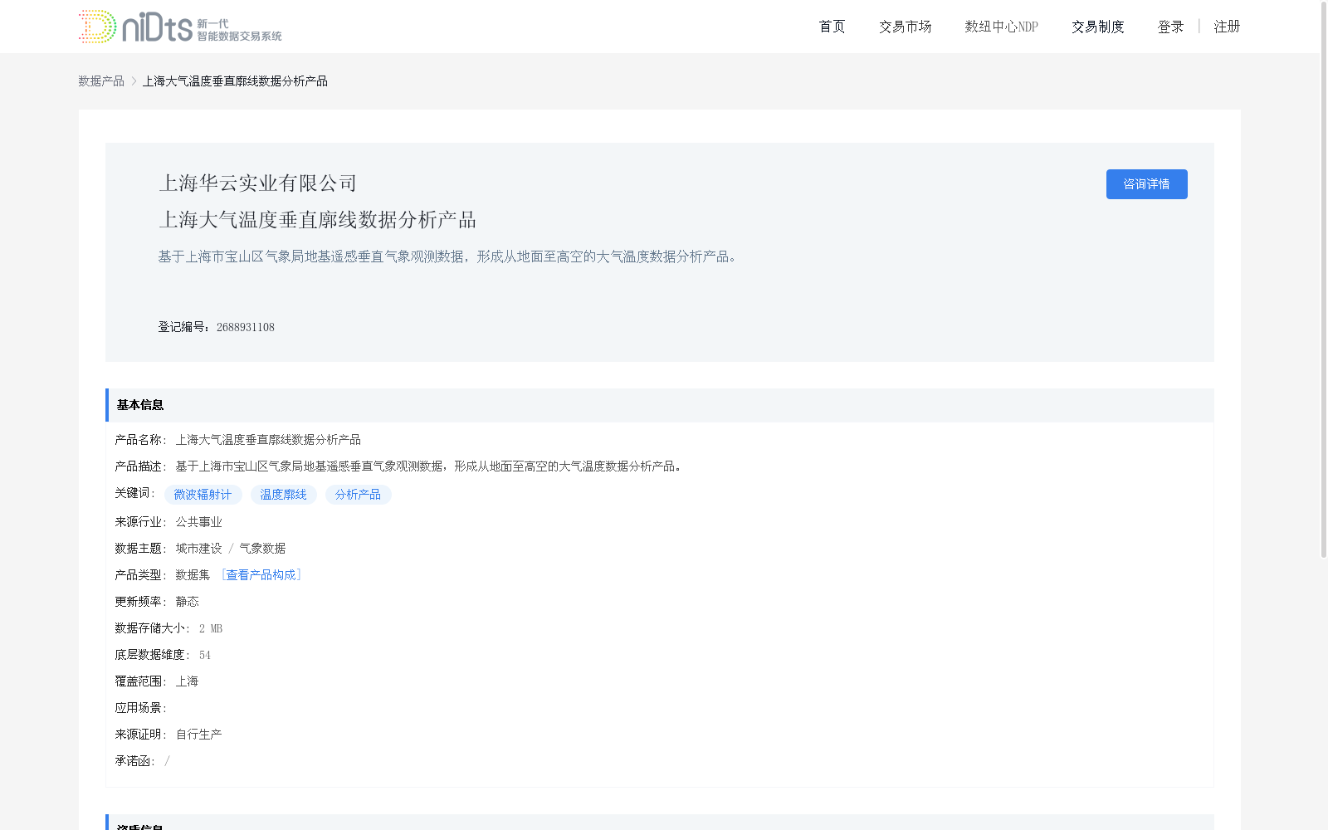Viewport: 1328px width, 830px height.
Task: Click the 基本信息 section header
Action: (x=659, y=405)
